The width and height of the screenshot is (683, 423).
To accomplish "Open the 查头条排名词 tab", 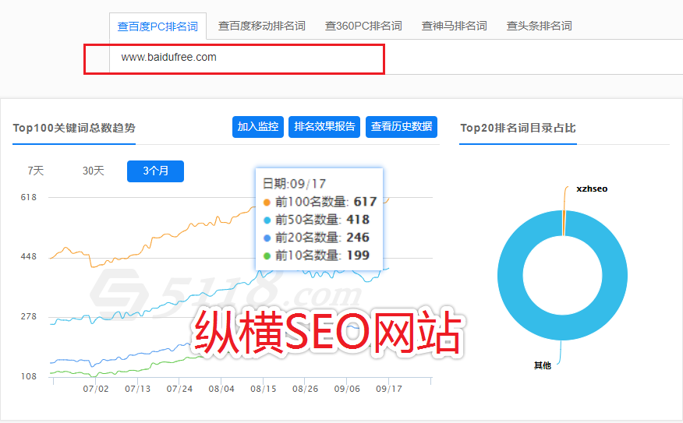I will click(x=539, y=26).
